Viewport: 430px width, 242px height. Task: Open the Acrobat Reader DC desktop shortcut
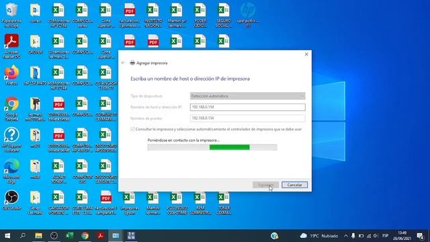[11, 46]
